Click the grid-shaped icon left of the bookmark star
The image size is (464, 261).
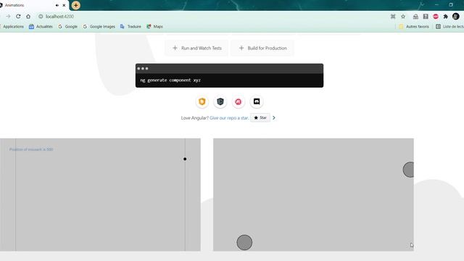tap(393, 17)
